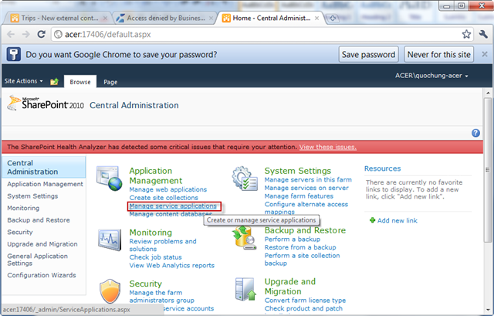The height and width of the screenshot is (316, 494).
Task: Click the Navigate Up folder icon
Action: [x=54, y=82]
